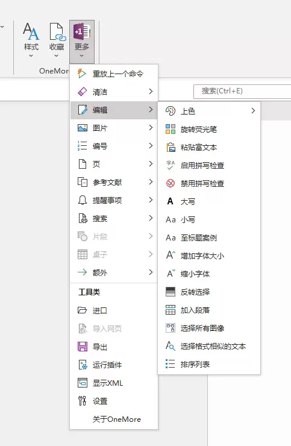Click the 搜索(Ctrl+E) search box

click(x=242, y=91)
